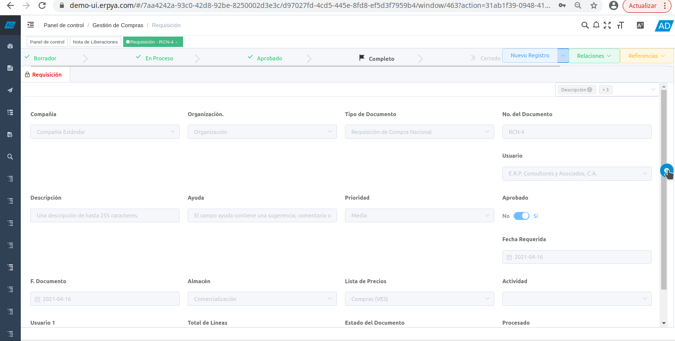This screenshot has height=341, width=675.
Task: Open the Relaciones dropdown
Action: 594,56
